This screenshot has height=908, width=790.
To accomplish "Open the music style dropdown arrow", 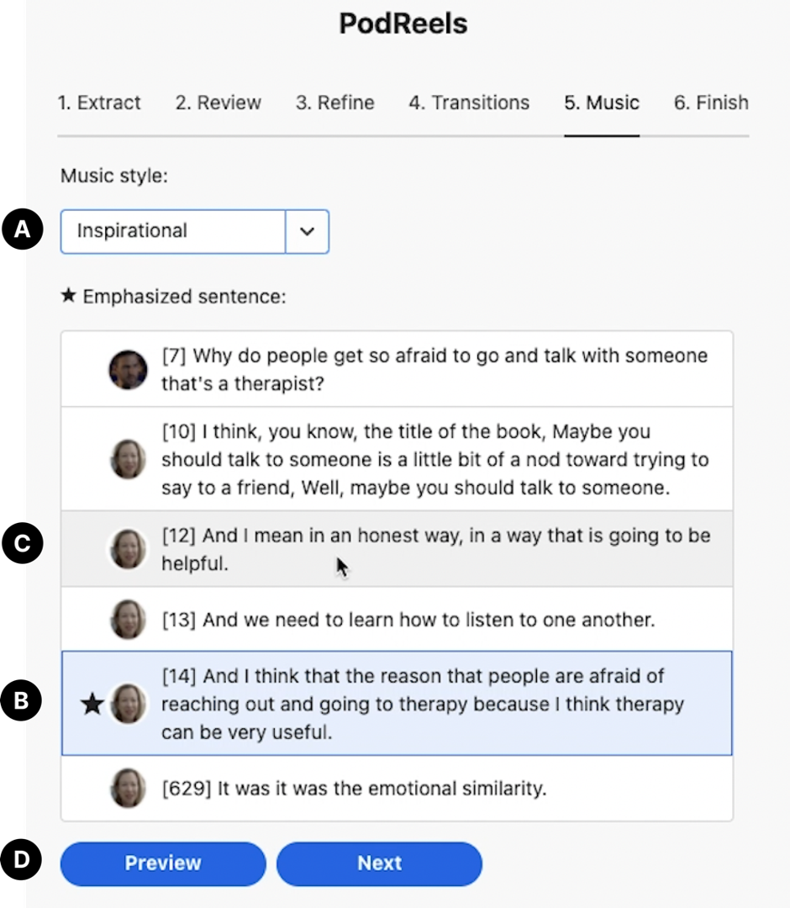I will (308, 231).
